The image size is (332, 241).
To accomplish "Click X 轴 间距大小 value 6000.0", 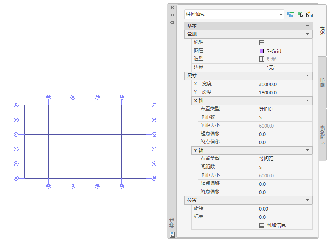I will [285, 126].
